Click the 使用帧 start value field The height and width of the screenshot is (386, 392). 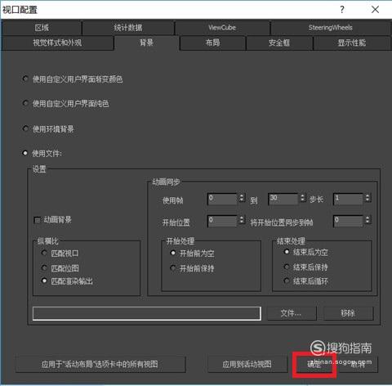pos(222,199)
